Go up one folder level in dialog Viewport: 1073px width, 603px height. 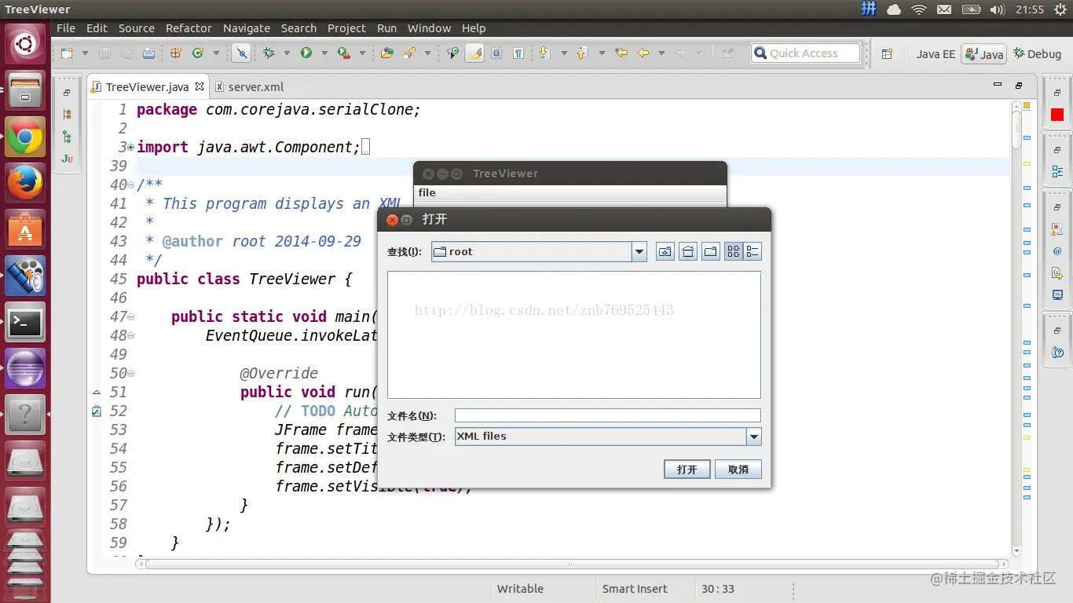pyautogui.click(x=665, y=252)
